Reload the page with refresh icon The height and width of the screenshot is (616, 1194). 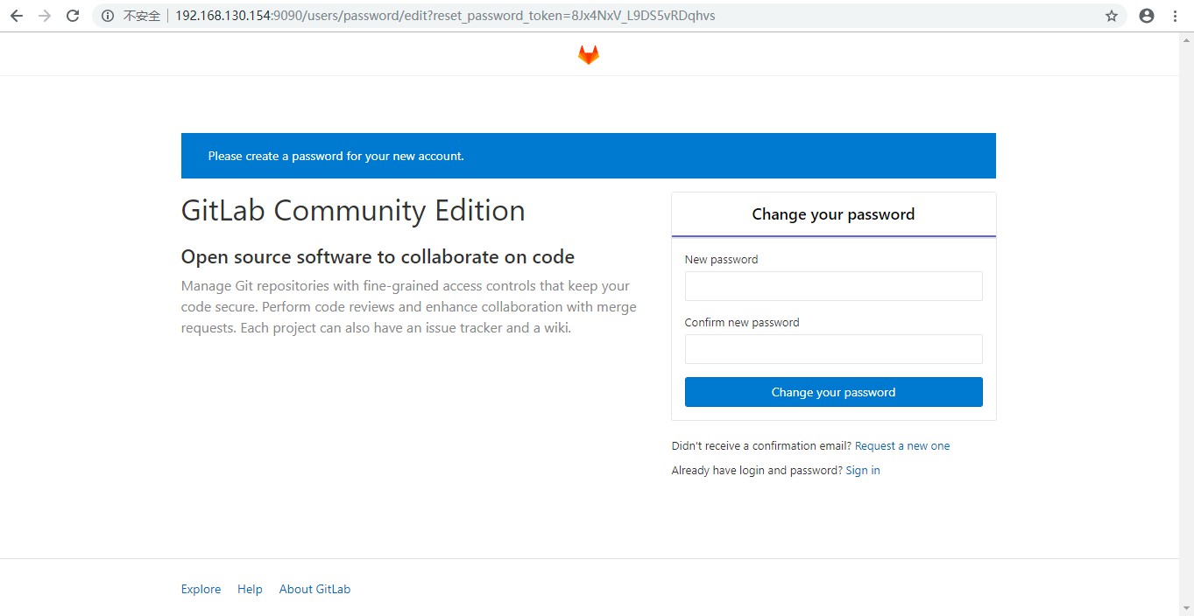tap(74, 16)
